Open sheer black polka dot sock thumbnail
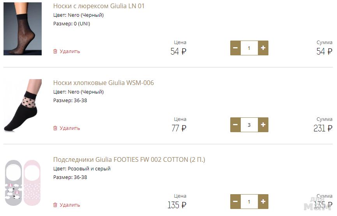 (23, 29)
